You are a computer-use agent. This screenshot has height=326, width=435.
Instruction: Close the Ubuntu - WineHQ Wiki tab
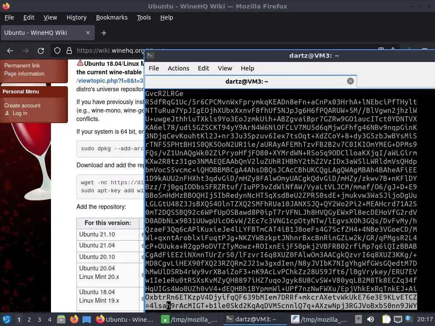click(88, 33)
